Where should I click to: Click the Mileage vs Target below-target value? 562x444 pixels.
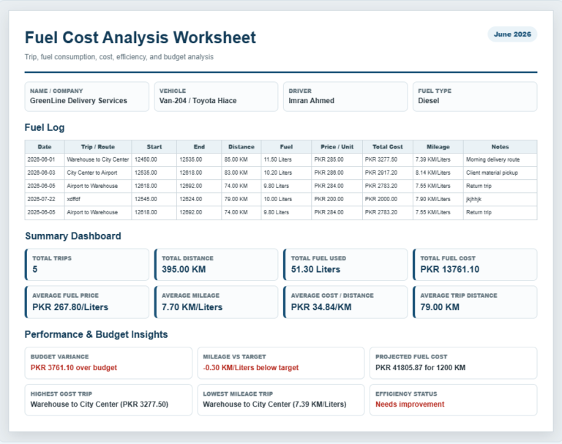(x=250, y=368)
